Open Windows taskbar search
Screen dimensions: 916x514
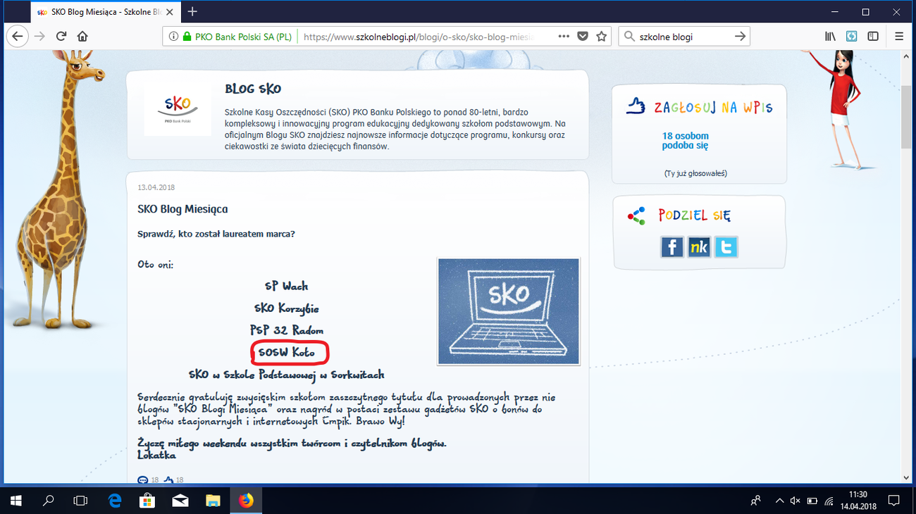pos(49,501)
